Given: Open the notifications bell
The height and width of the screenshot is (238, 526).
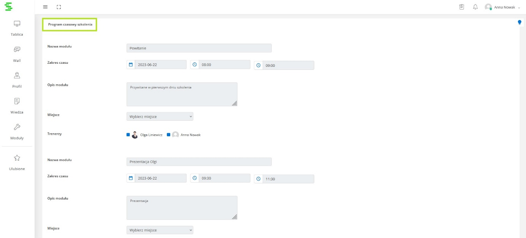Looking at the screenshot, I should coord(475,7).
